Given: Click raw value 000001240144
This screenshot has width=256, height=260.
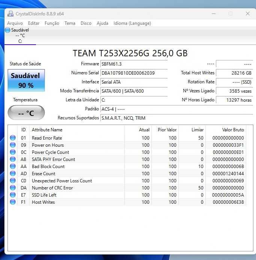Looking at the screenshot, I should pos(228,174).
